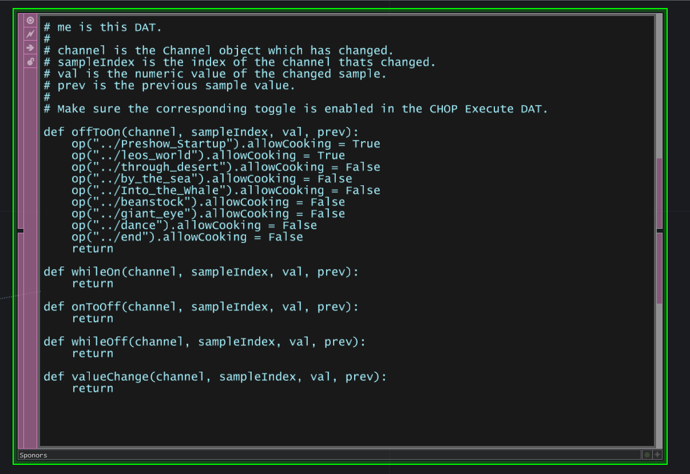690x474 pixels.
Task: Click the '# me is this DAT.' comment
Action: 103,27
